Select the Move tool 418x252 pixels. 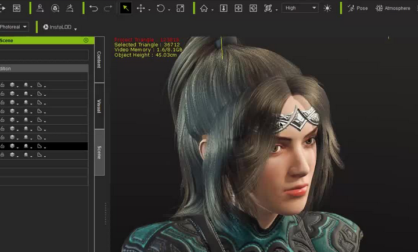[x=140, y=8]
